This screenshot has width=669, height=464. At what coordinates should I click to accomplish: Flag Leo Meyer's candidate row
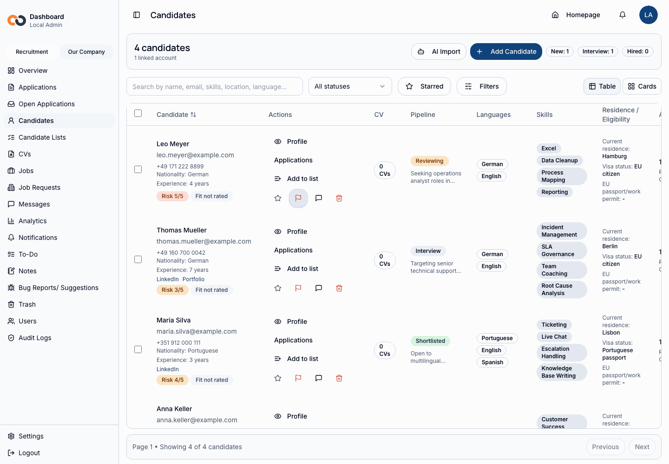click(298, 198)
